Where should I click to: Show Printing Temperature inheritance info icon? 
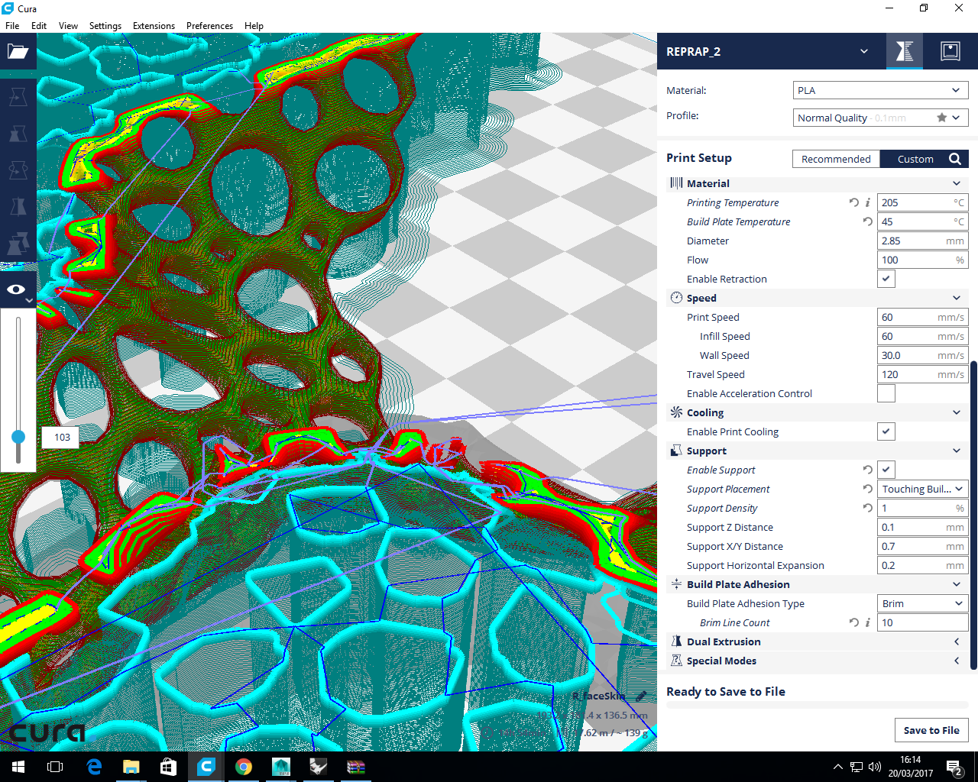point(867,202)
